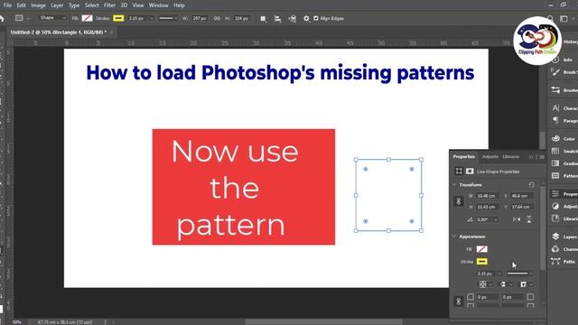The width and height of the screenshot is (578, 325).
Task: Open the Type menu
Action: (x=74, y=5)
